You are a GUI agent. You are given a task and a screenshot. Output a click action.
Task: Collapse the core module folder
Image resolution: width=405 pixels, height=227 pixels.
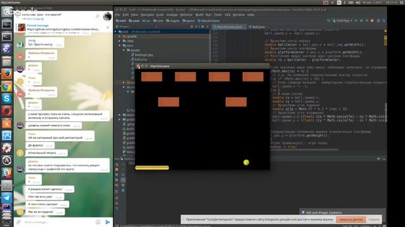[120, 45]
